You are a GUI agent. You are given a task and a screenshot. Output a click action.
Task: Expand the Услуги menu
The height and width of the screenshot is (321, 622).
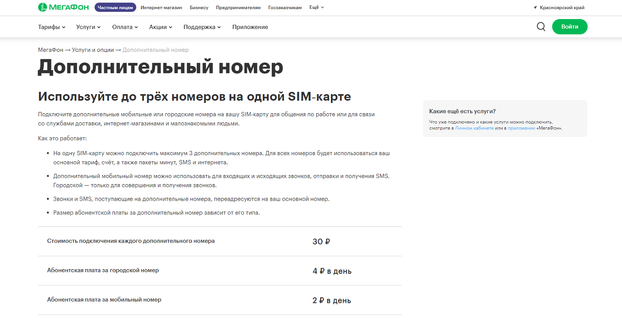click(x=88, y=27)
